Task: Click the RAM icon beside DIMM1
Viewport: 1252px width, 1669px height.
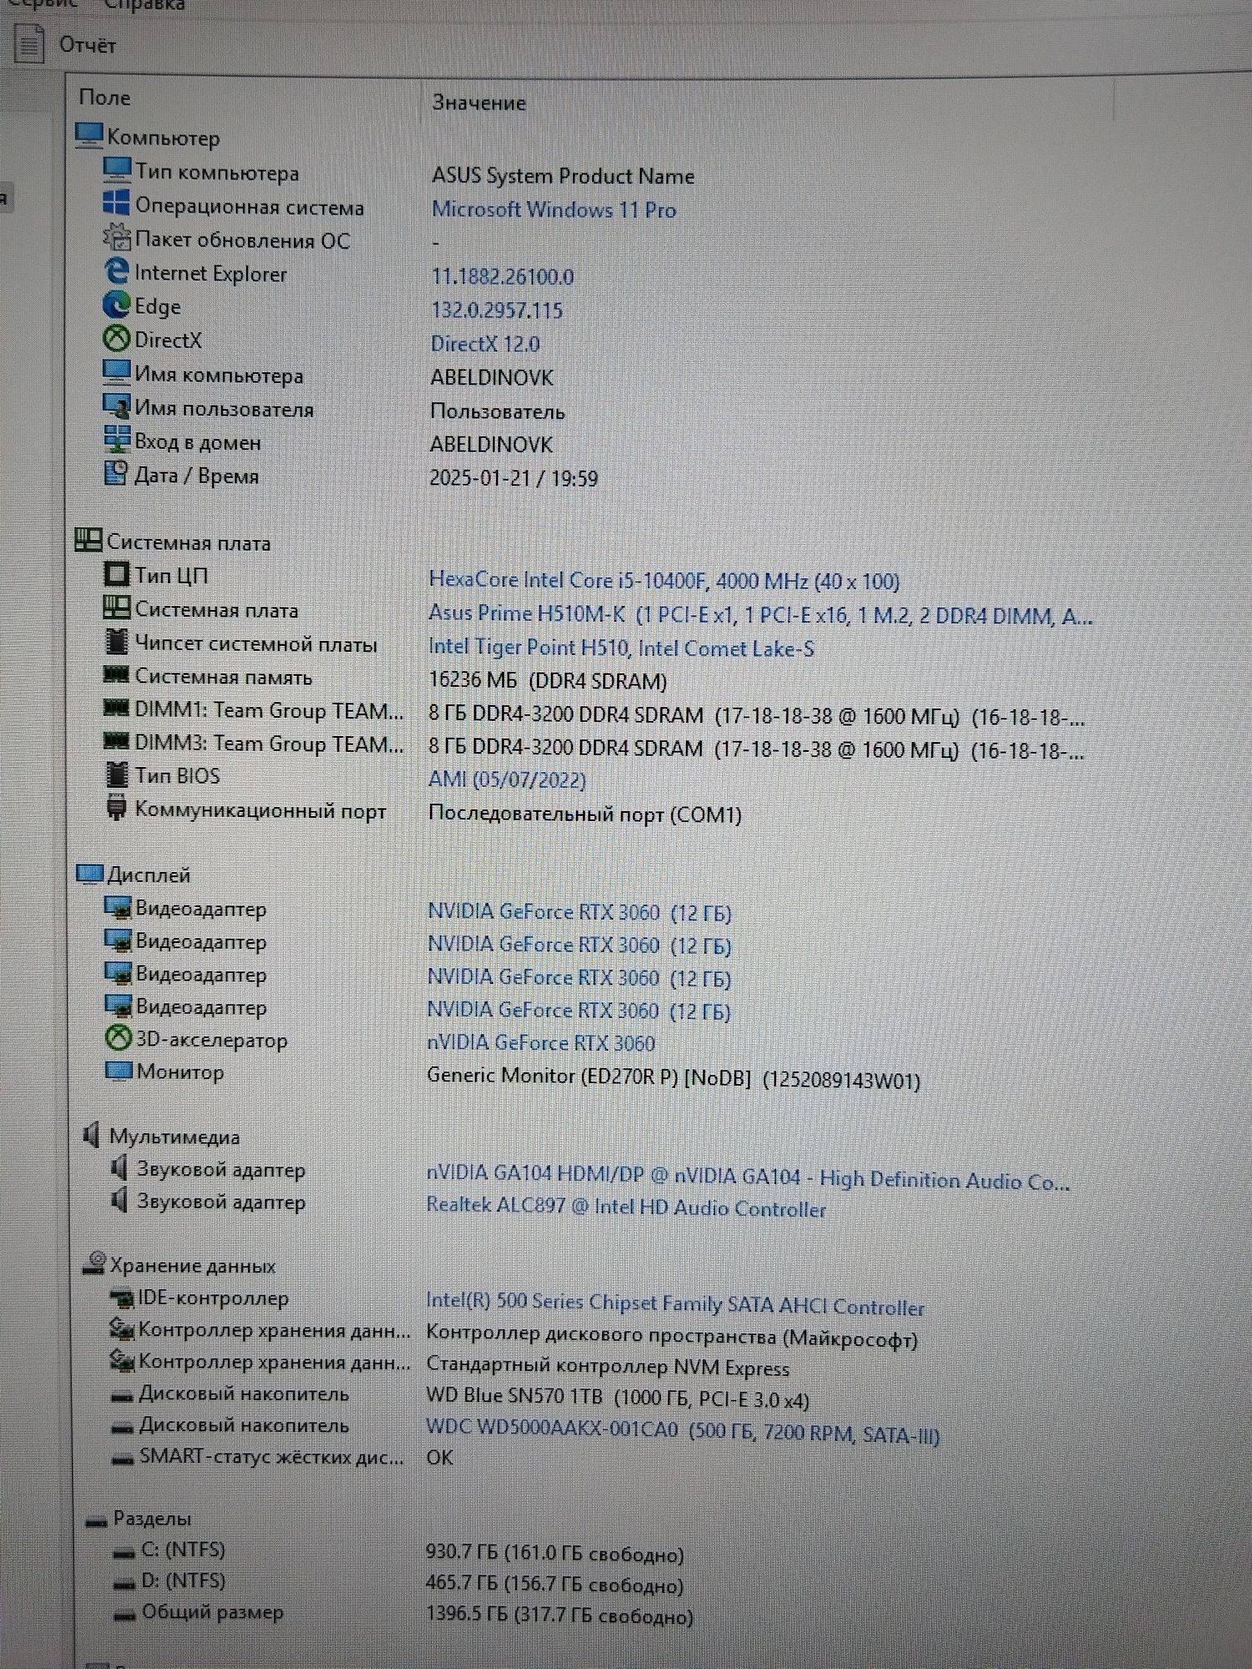Action: [115, 708]
